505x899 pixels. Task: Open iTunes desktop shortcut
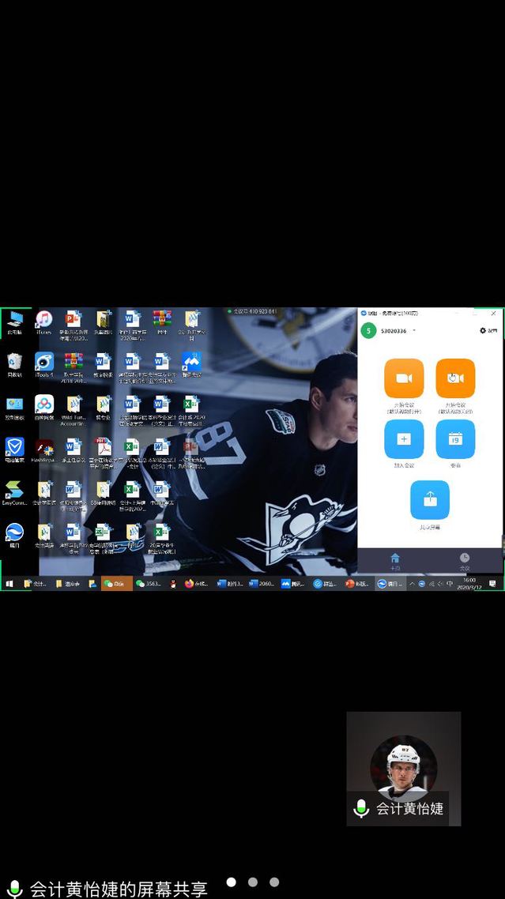click(43, 320)
